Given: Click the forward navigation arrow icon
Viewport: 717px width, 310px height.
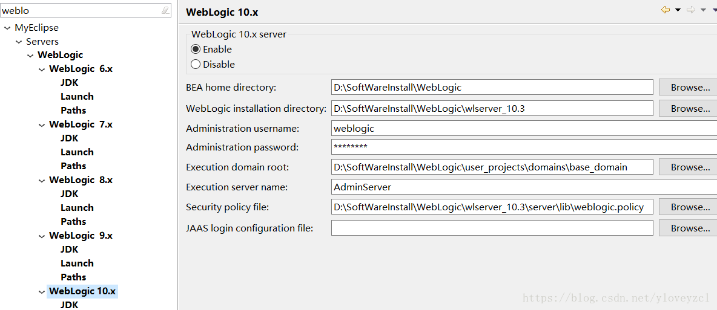Looking at the screenshot, I should pos(691,10).
